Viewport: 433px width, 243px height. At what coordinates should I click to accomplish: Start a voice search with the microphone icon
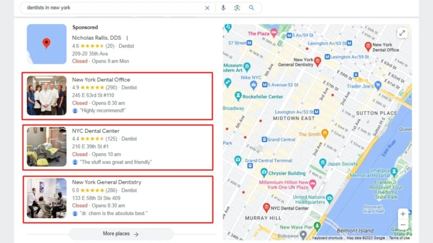223,8
